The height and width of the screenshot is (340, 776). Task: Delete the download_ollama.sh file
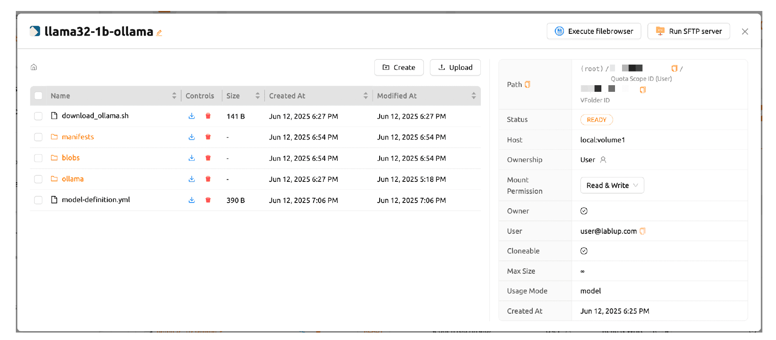(x=208, y=116)
